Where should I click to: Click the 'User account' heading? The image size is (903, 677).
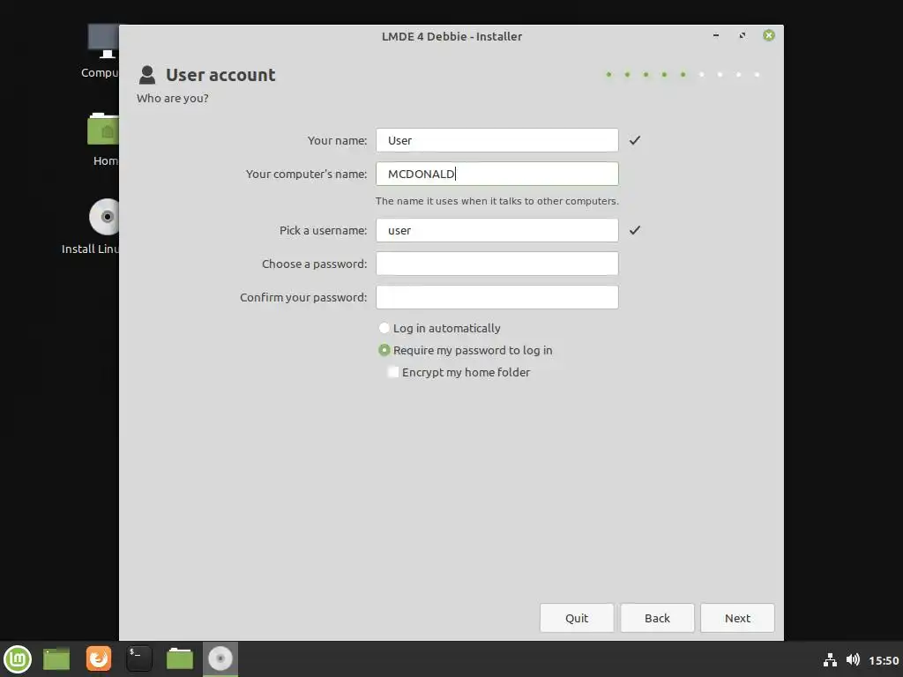click(220, 75)
